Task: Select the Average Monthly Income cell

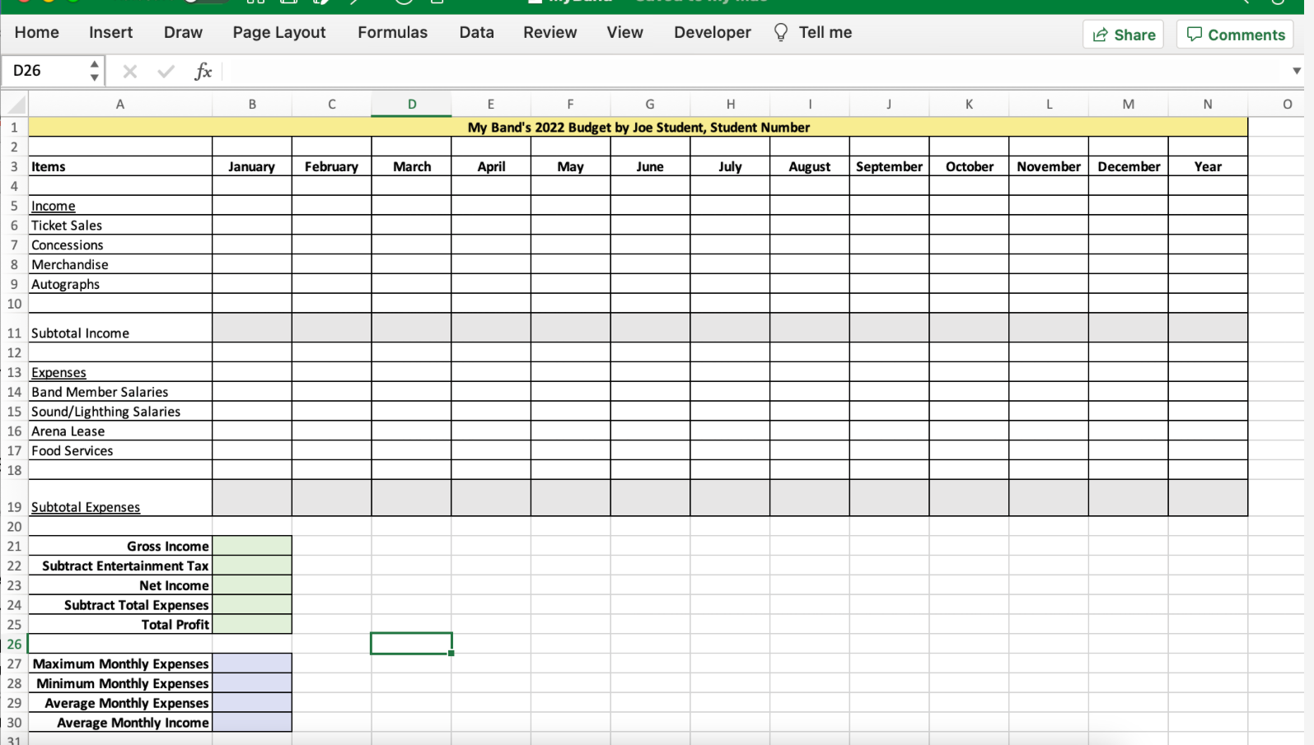Action: (x=120, y=722)
